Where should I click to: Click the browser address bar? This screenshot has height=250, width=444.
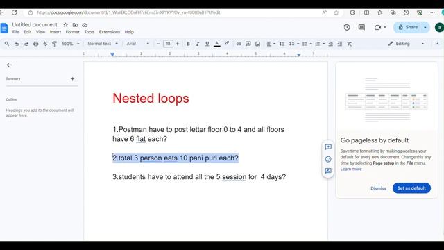(181, 12)
